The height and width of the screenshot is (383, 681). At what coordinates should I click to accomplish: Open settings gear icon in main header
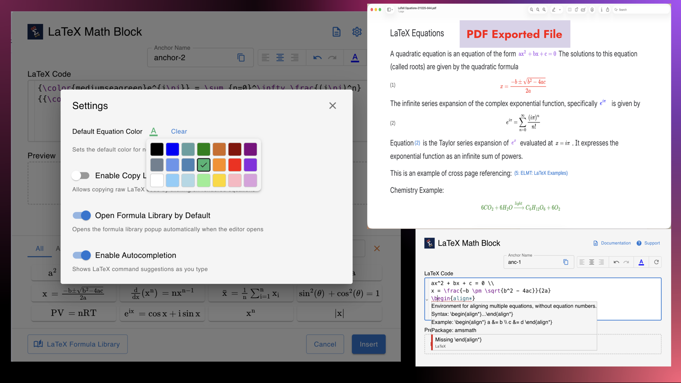coord(357,31)
